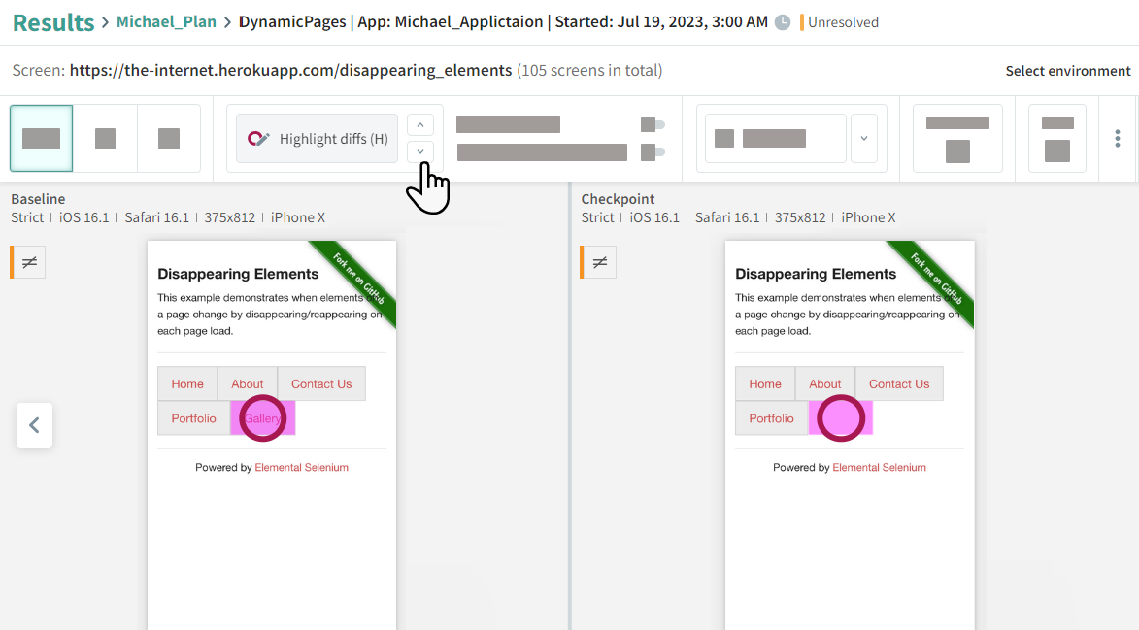Screen dimensions: 1139x630
Task: Select the highlighted first view mode button
Action: pyautogui.click(x=41, y=139)
